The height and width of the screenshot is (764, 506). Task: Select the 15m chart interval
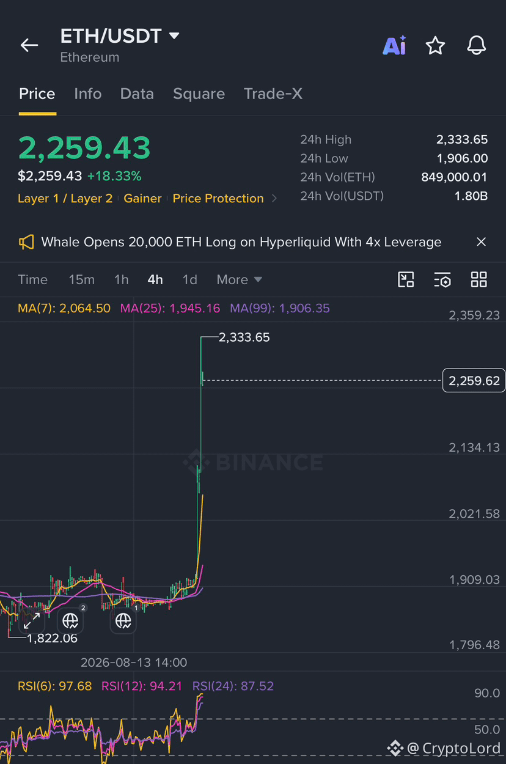click(x=81, y=280)
